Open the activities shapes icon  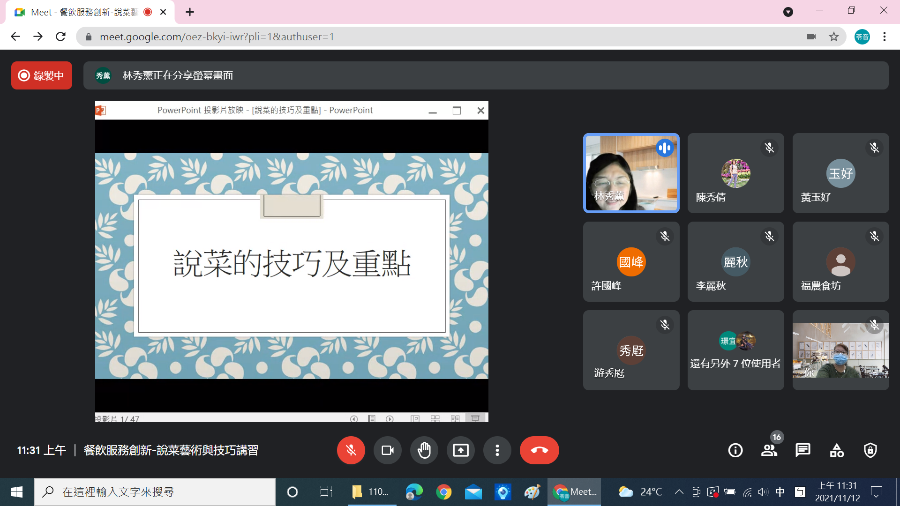[x=837, y=450]
